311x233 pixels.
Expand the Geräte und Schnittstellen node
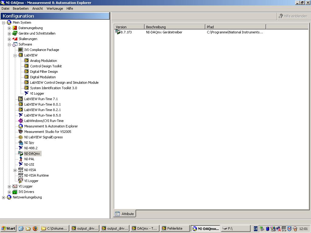pos(9,34)
